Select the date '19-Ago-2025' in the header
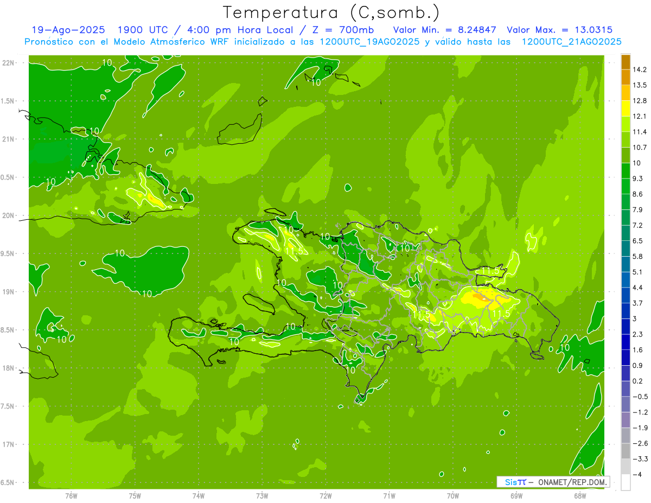 click(x=68, y=30)
